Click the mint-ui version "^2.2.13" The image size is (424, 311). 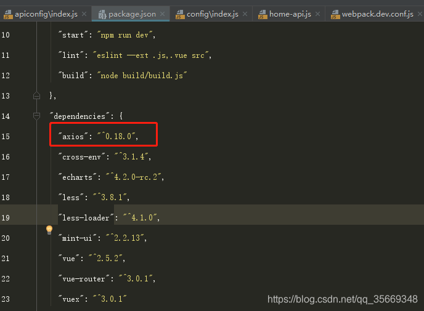pos(124,238)
